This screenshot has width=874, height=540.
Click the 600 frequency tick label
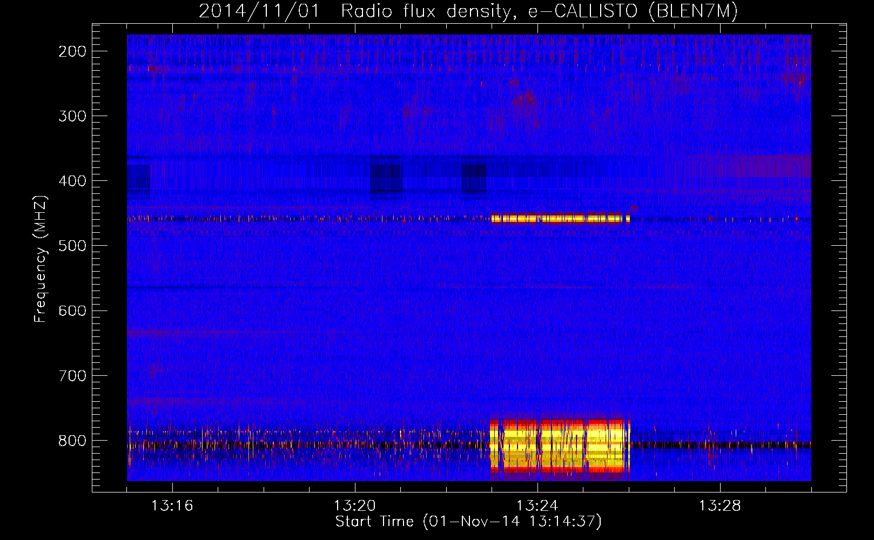(72, 310)
